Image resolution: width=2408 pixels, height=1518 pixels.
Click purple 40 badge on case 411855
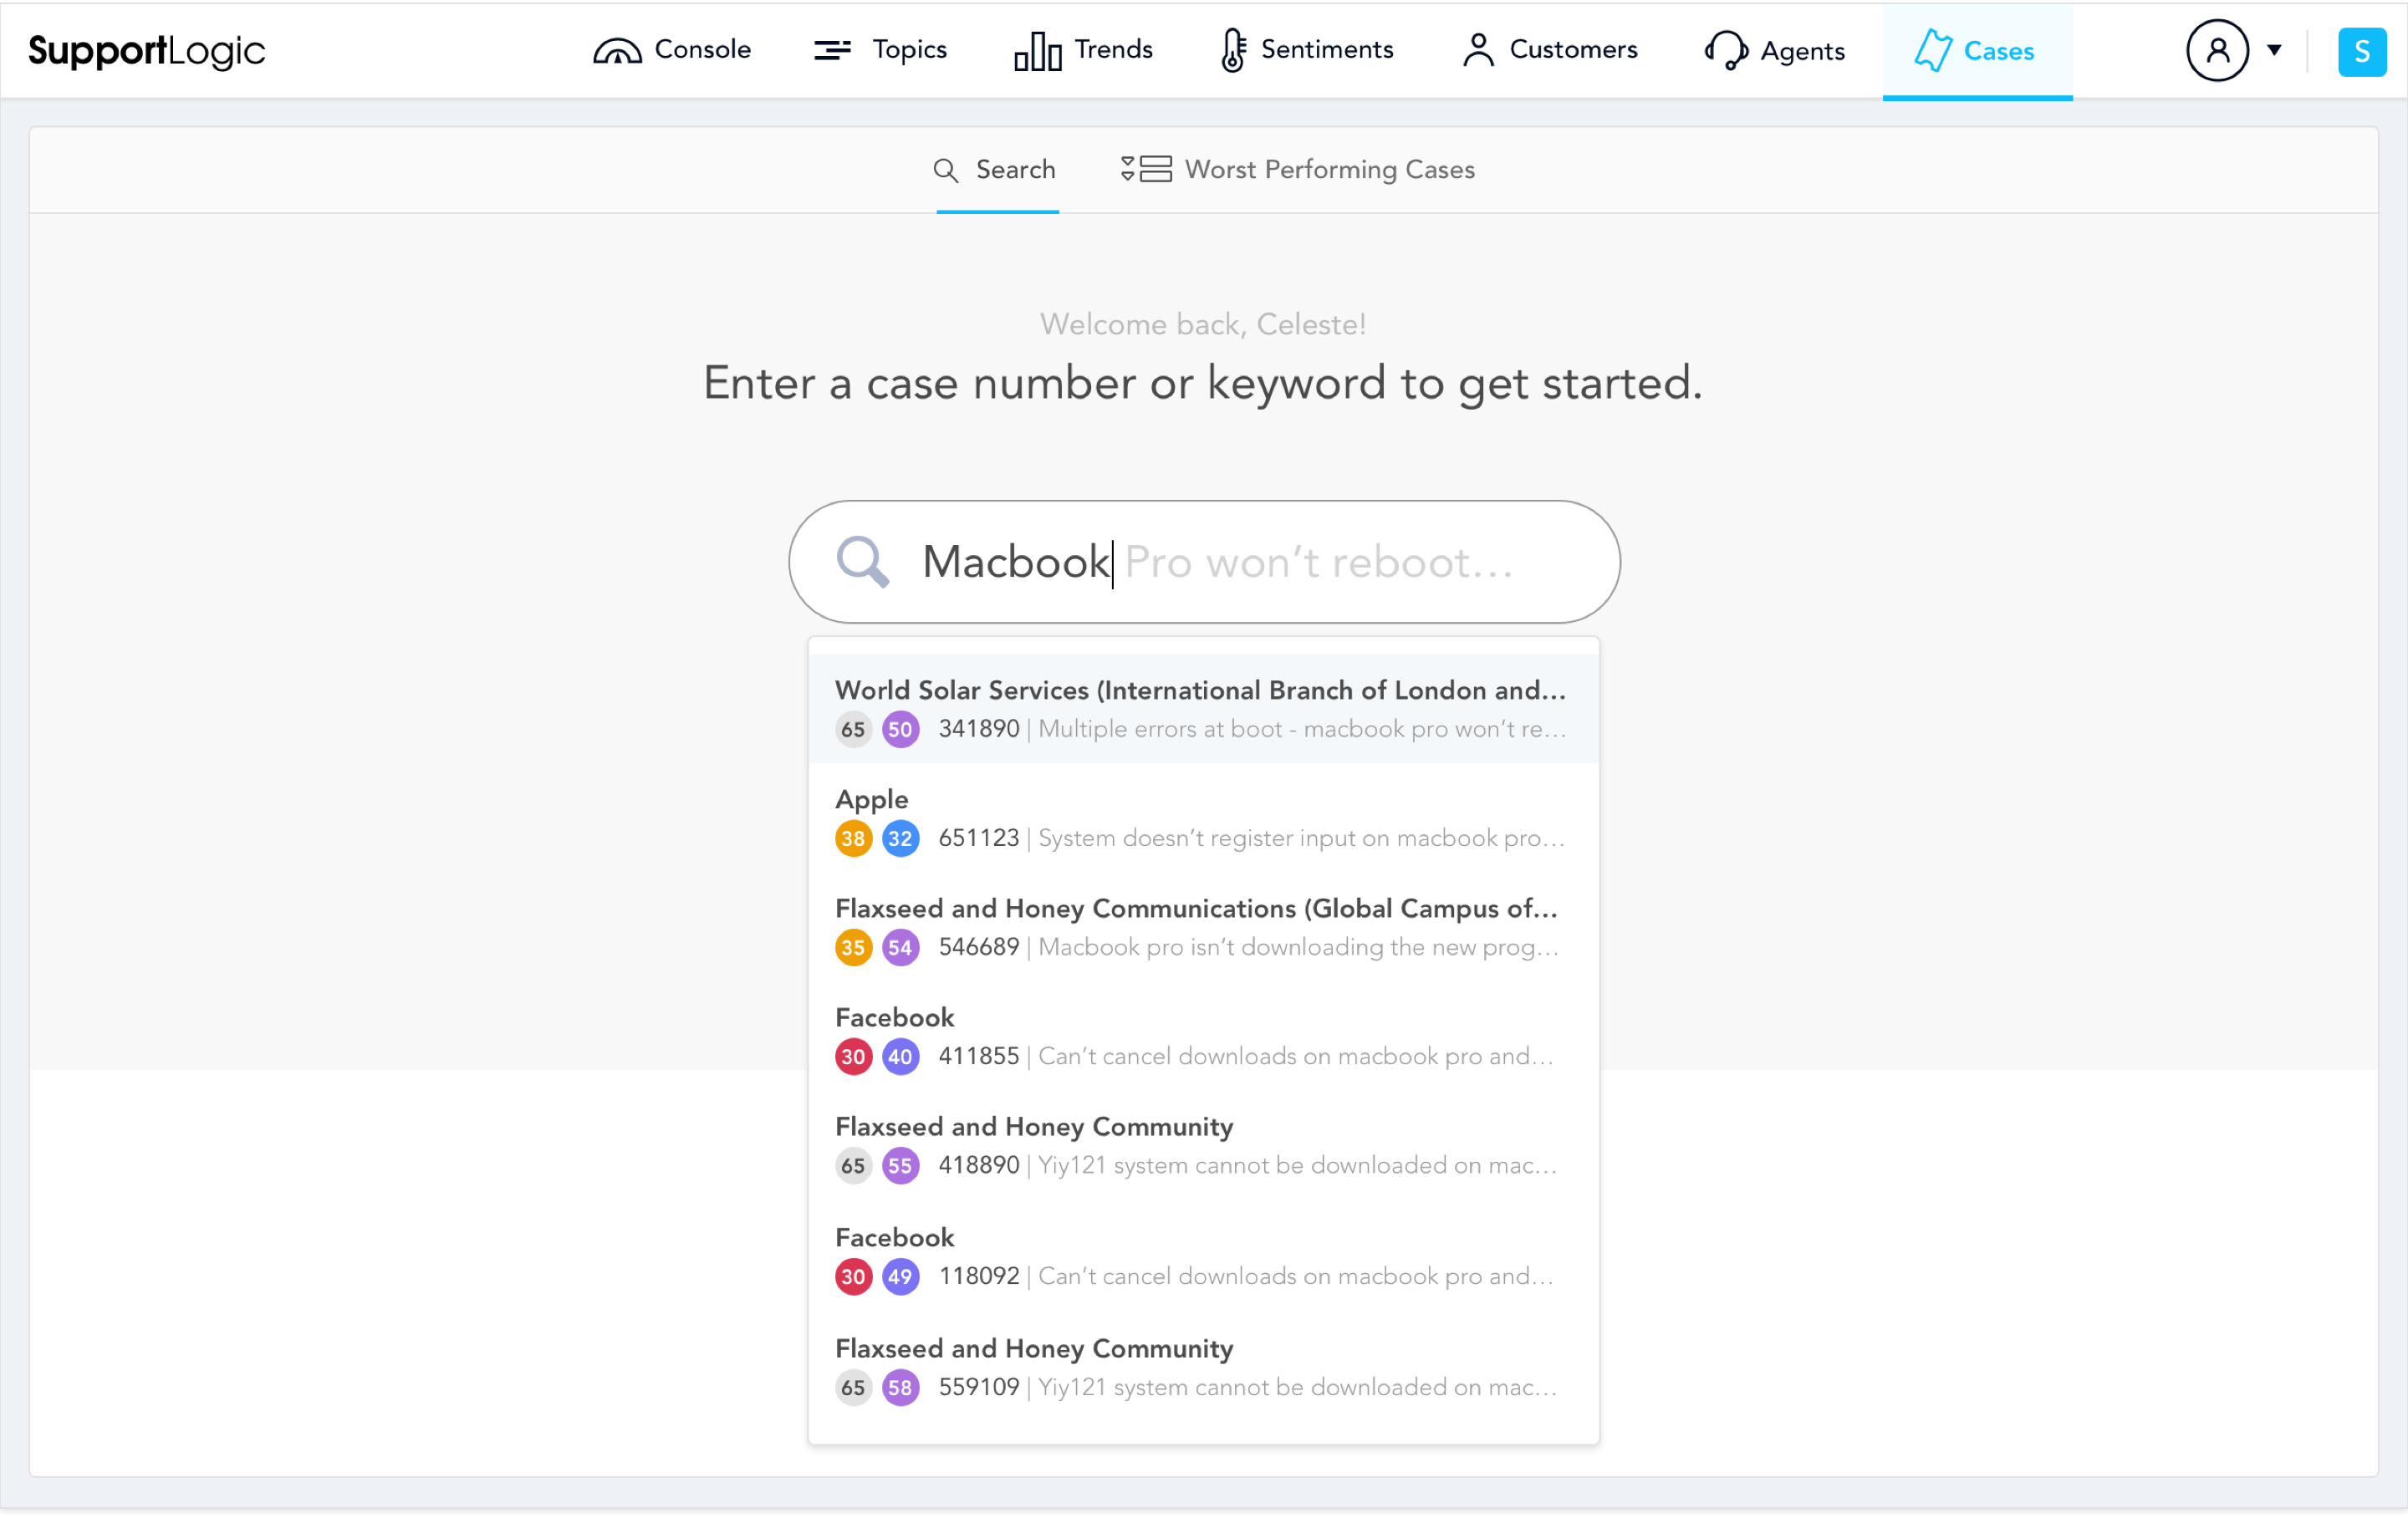point(900,1056)
